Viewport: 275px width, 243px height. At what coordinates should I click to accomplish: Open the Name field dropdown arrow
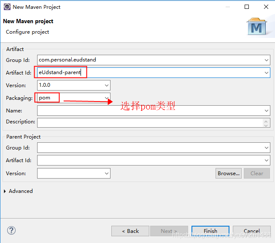267,111
